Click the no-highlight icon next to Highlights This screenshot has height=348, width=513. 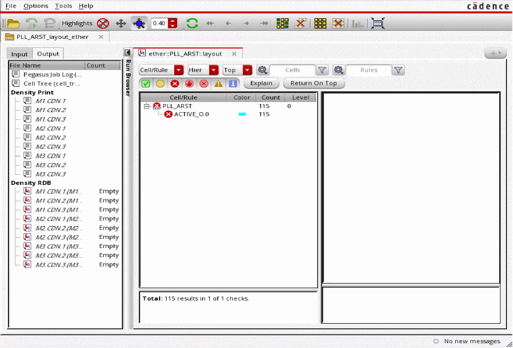[103, 23]
